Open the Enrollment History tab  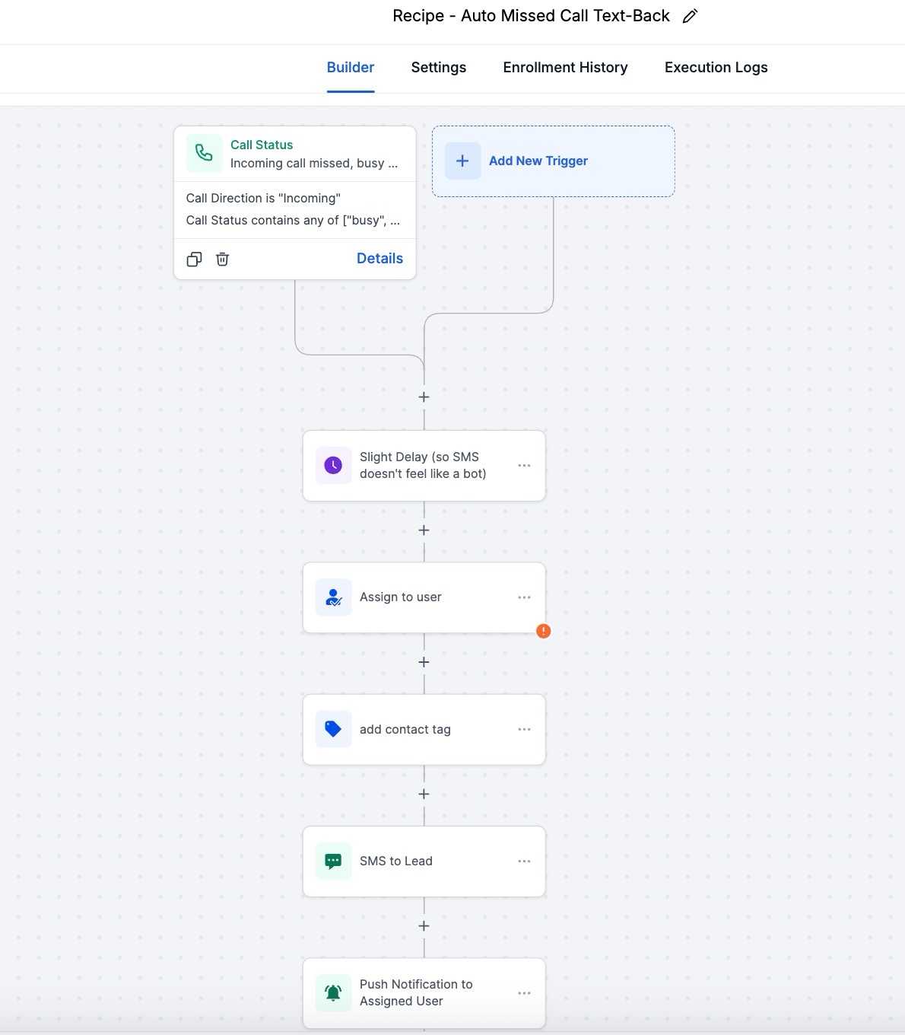click(565, 68)
